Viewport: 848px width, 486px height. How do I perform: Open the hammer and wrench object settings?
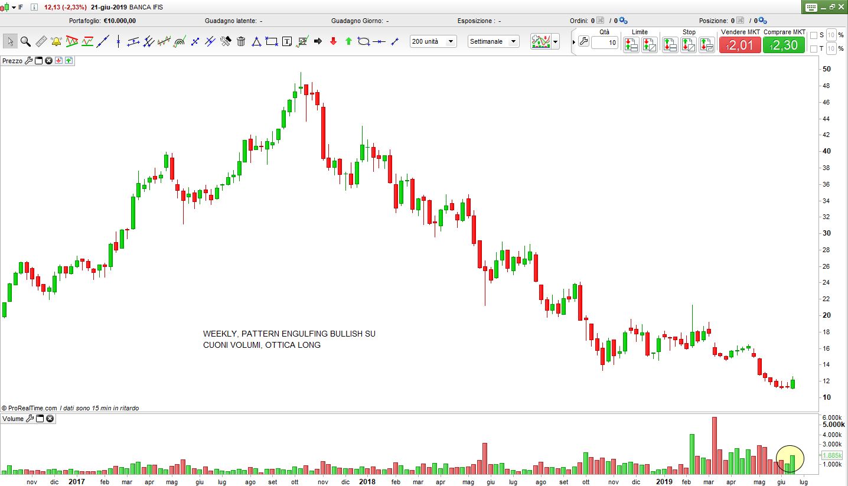point(226,41)
